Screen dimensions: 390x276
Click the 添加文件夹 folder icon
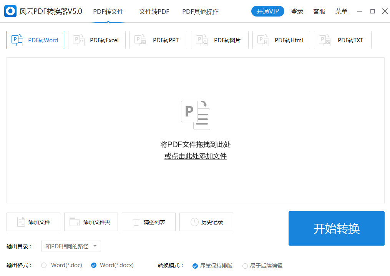pyautogui.click(x=75, y=222)
